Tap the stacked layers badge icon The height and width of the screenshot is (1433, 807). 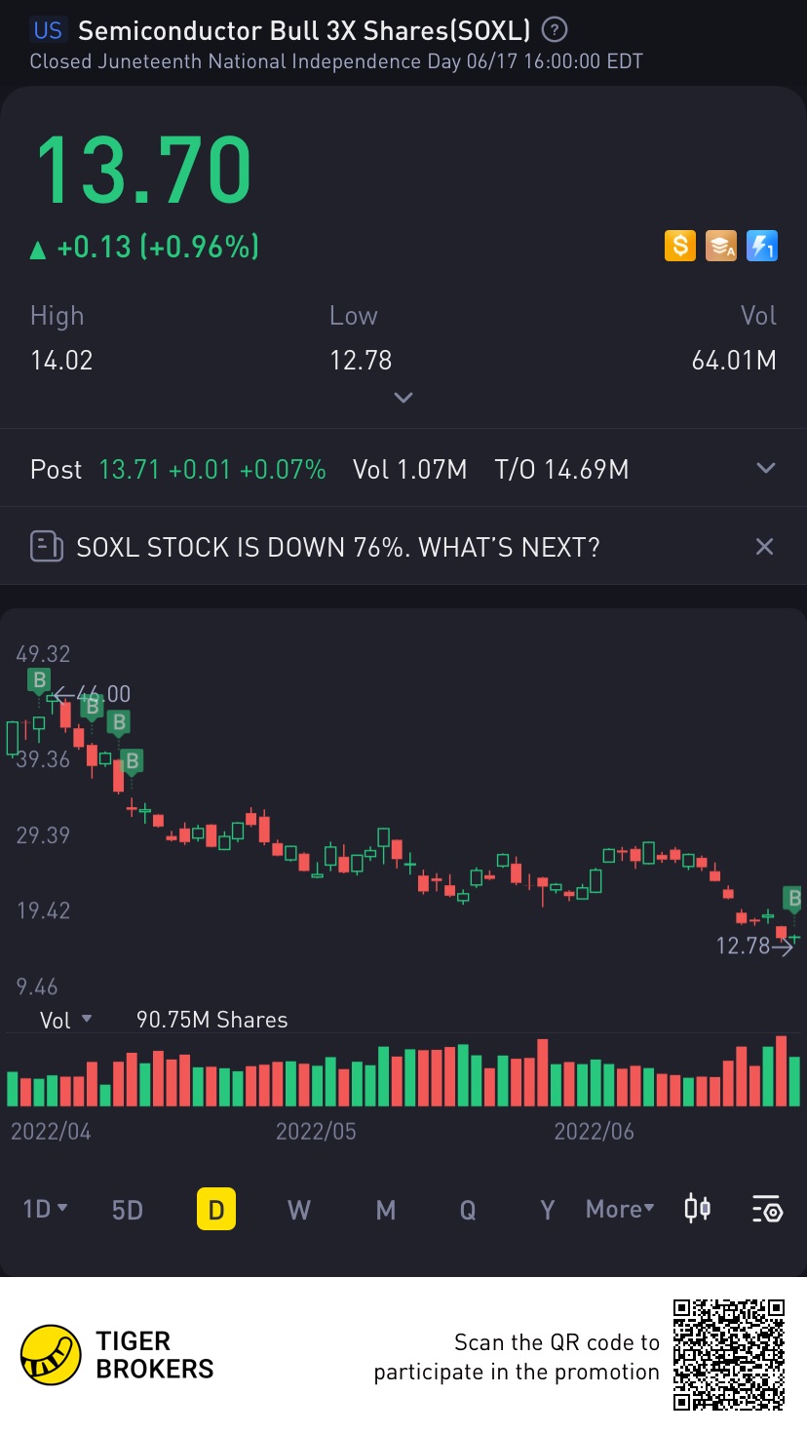[720, 246]
